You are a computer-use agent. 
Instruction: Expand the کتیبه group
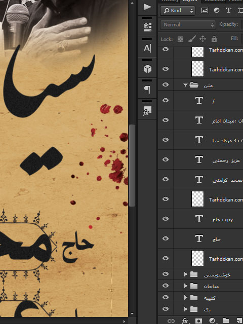(x=185, y=297)
